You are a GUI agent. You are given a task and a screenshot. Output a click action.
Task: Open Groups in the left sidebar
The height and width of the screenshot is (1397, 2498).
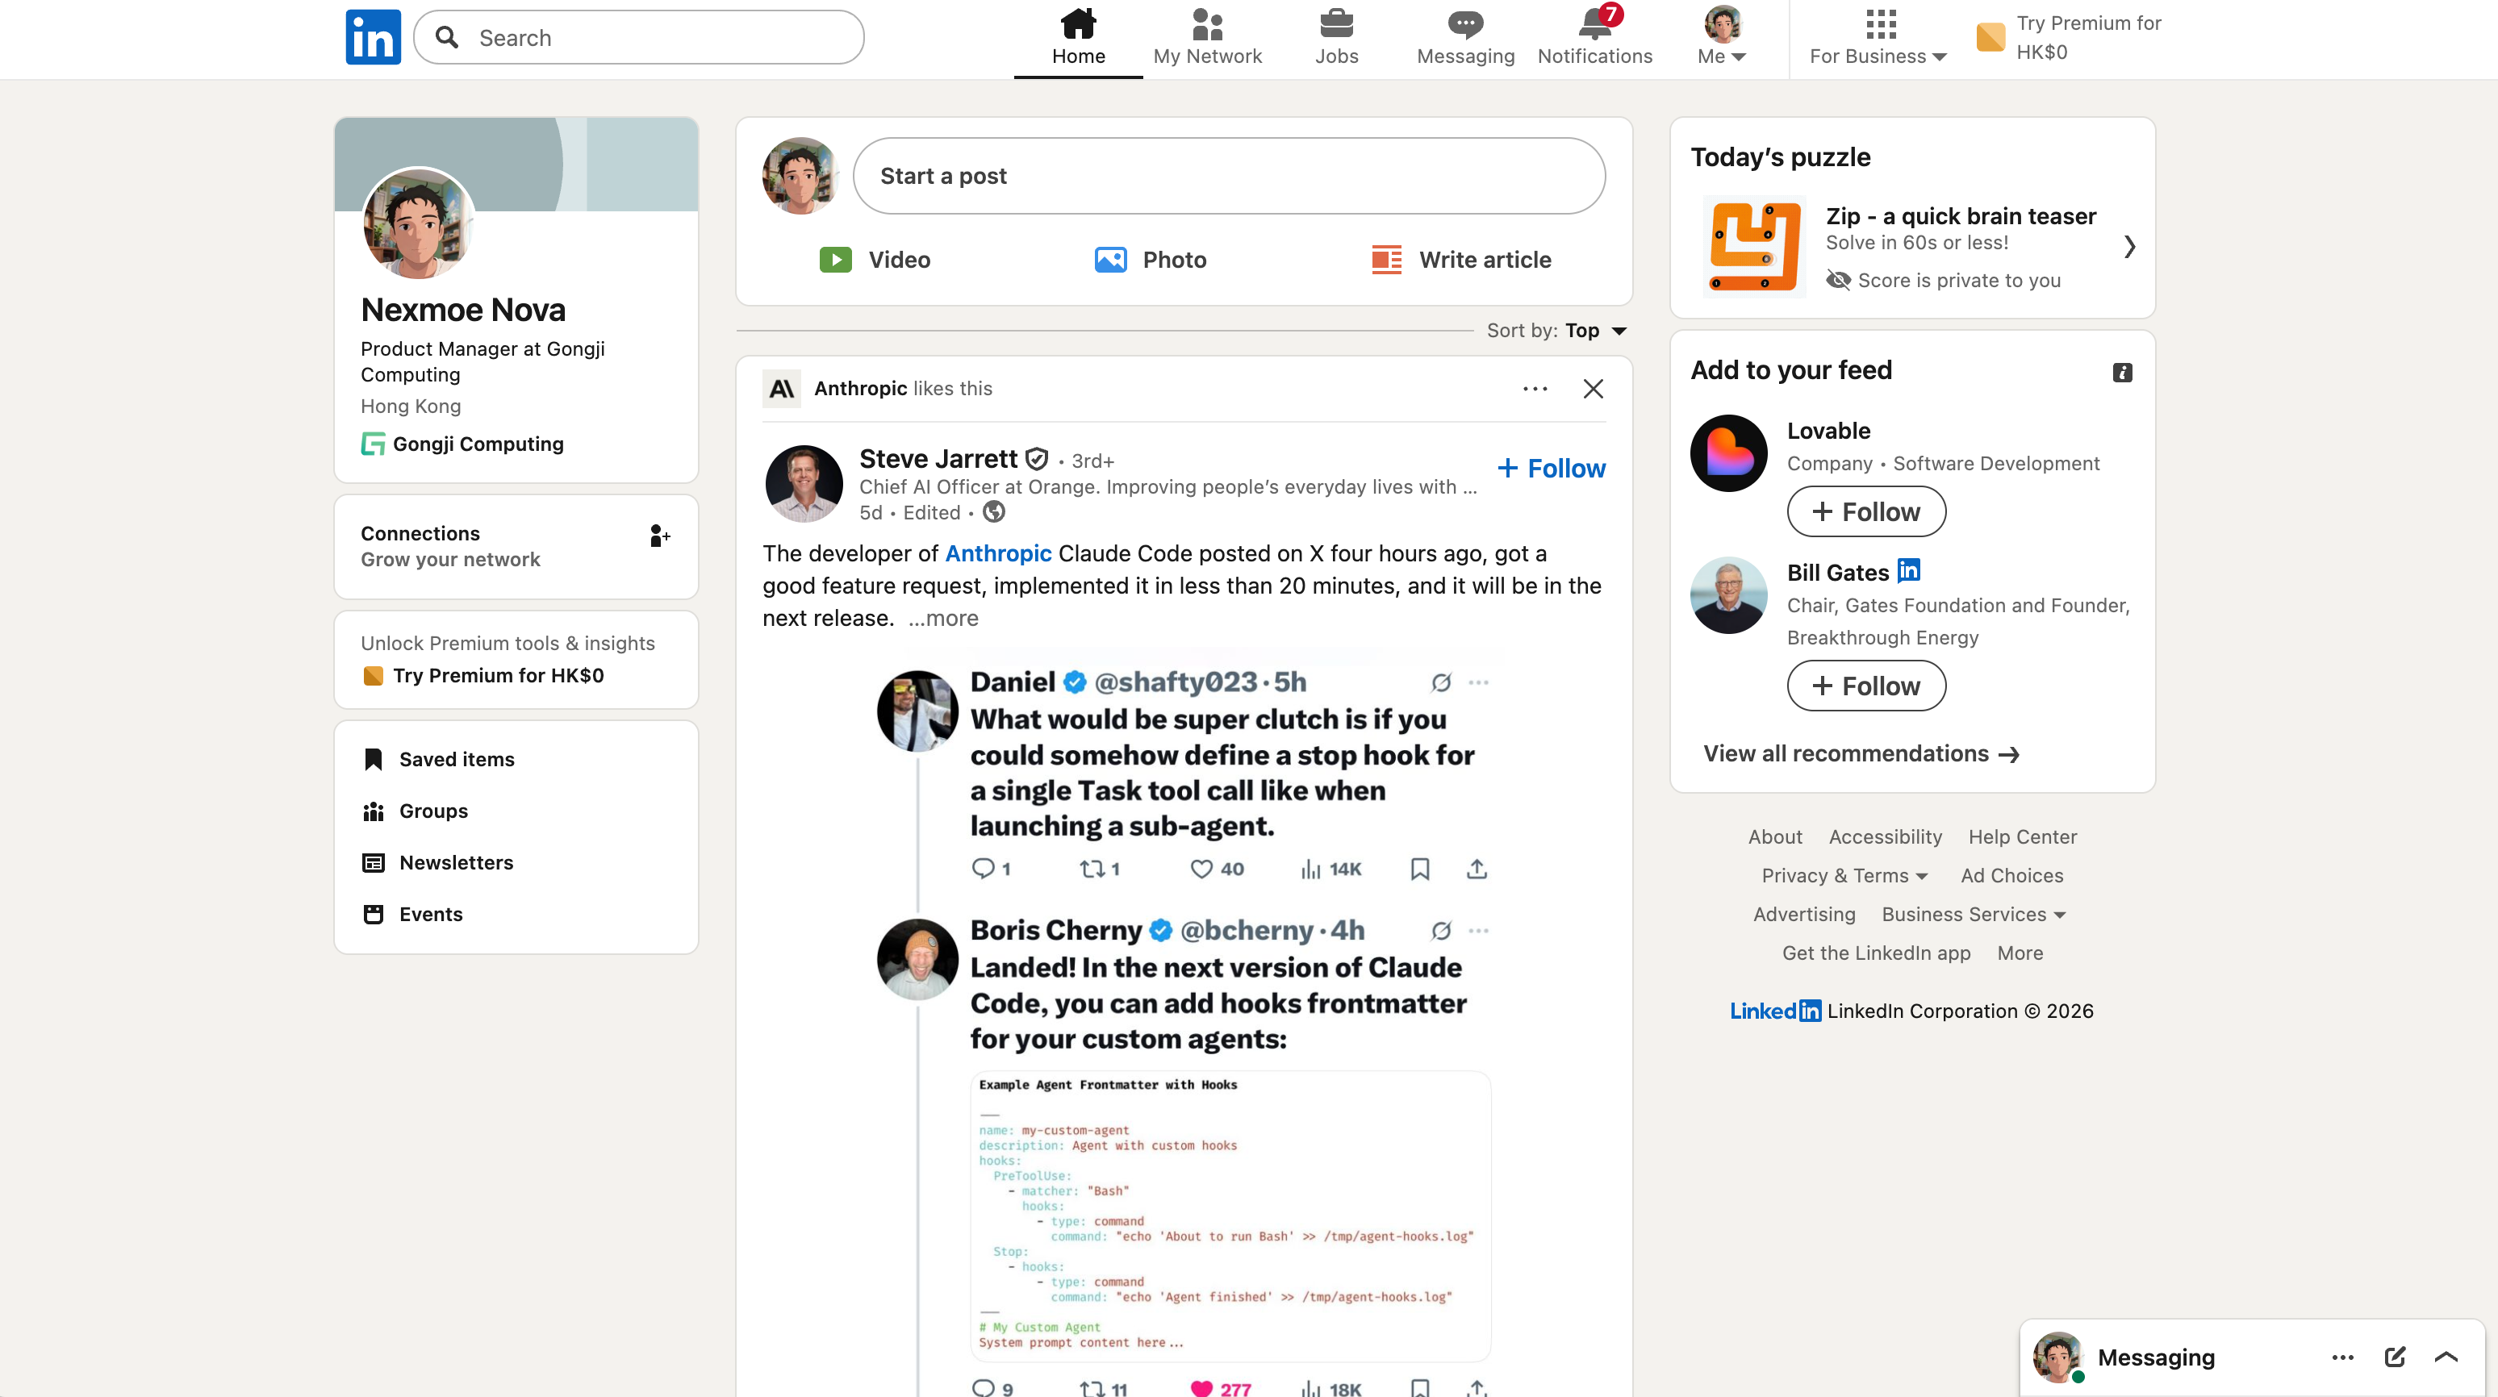(x=433, y=811)
